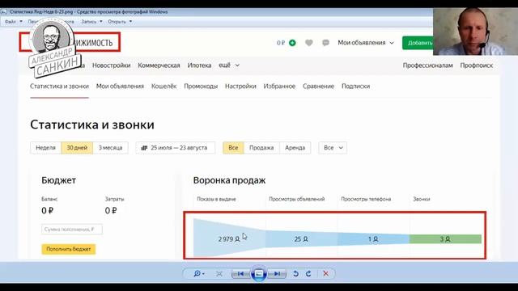Rotate the image clockwise
The height and width of the screenshot is (291, 518).
point(308,273)
